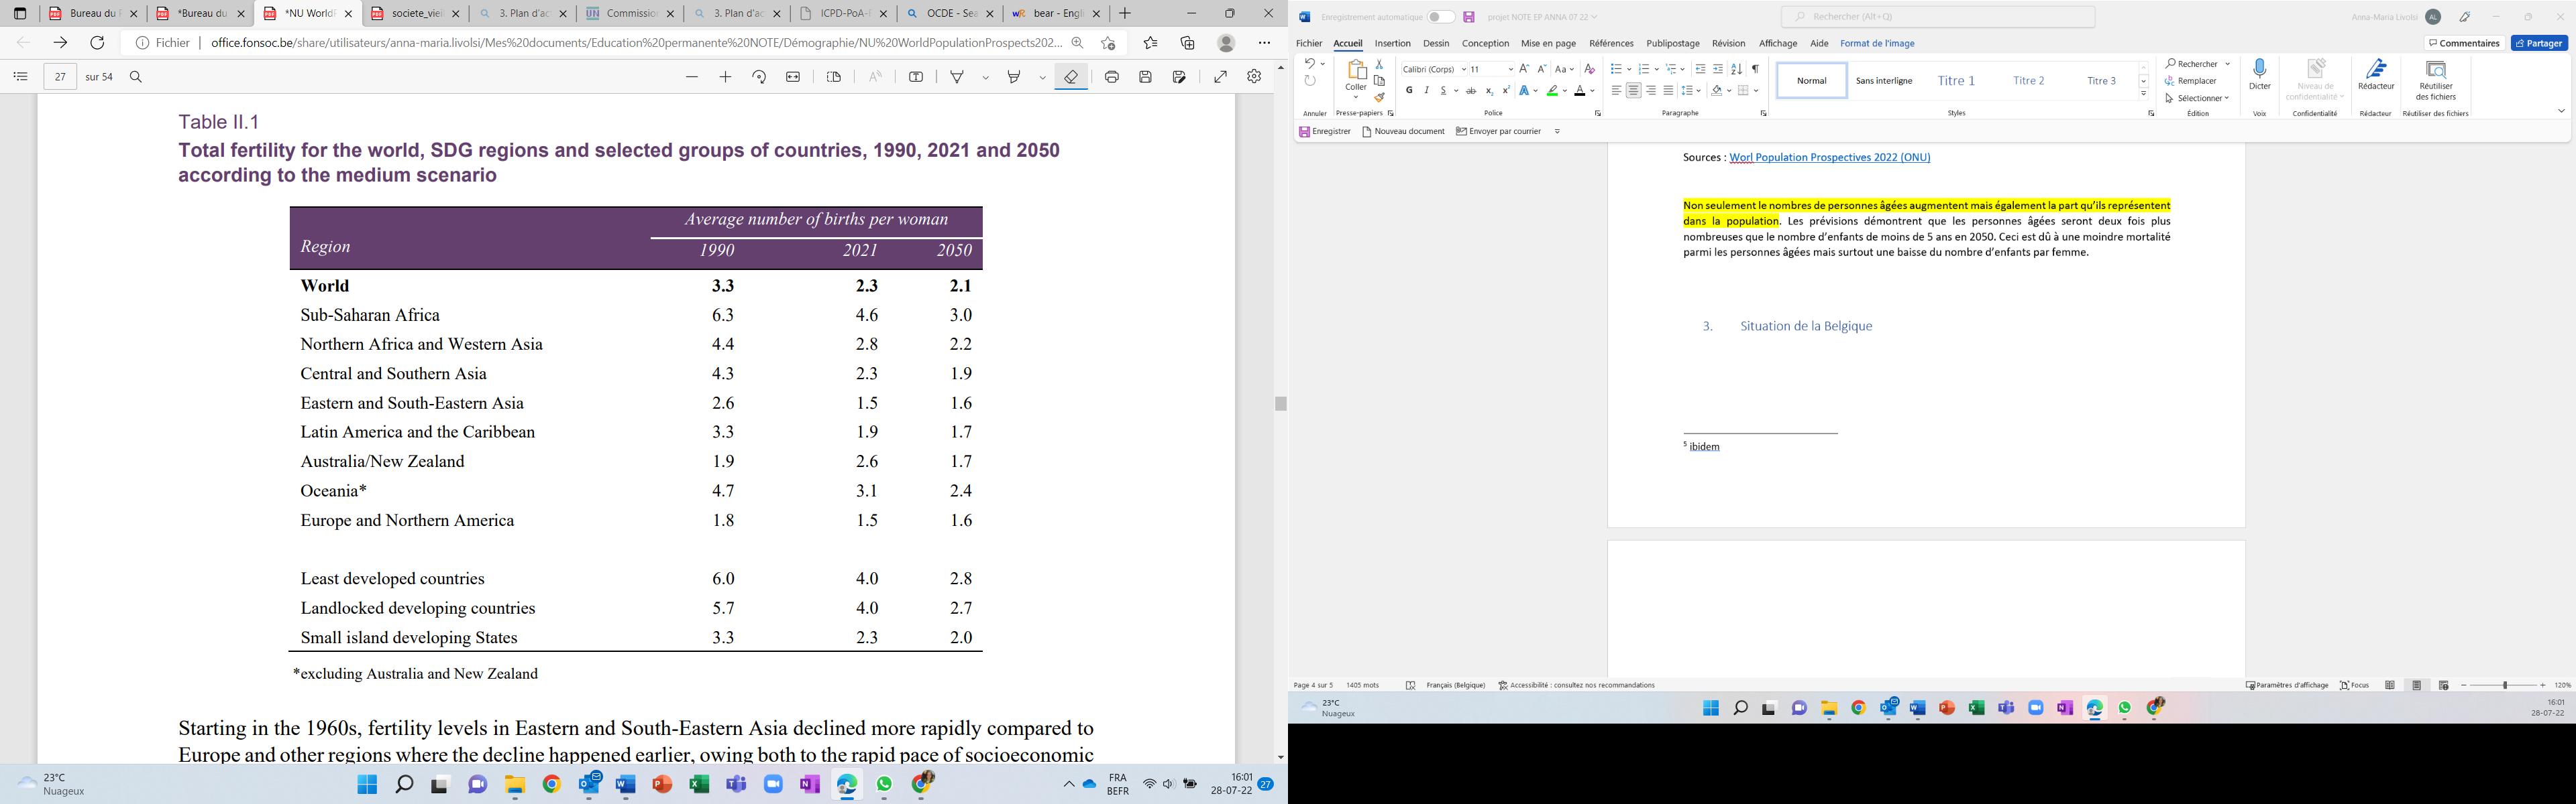Open Worl Population Prospectives 2022 link

(1829, 158)
